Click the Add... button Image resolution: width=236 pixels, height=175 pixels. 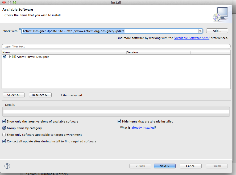[217, 31]
